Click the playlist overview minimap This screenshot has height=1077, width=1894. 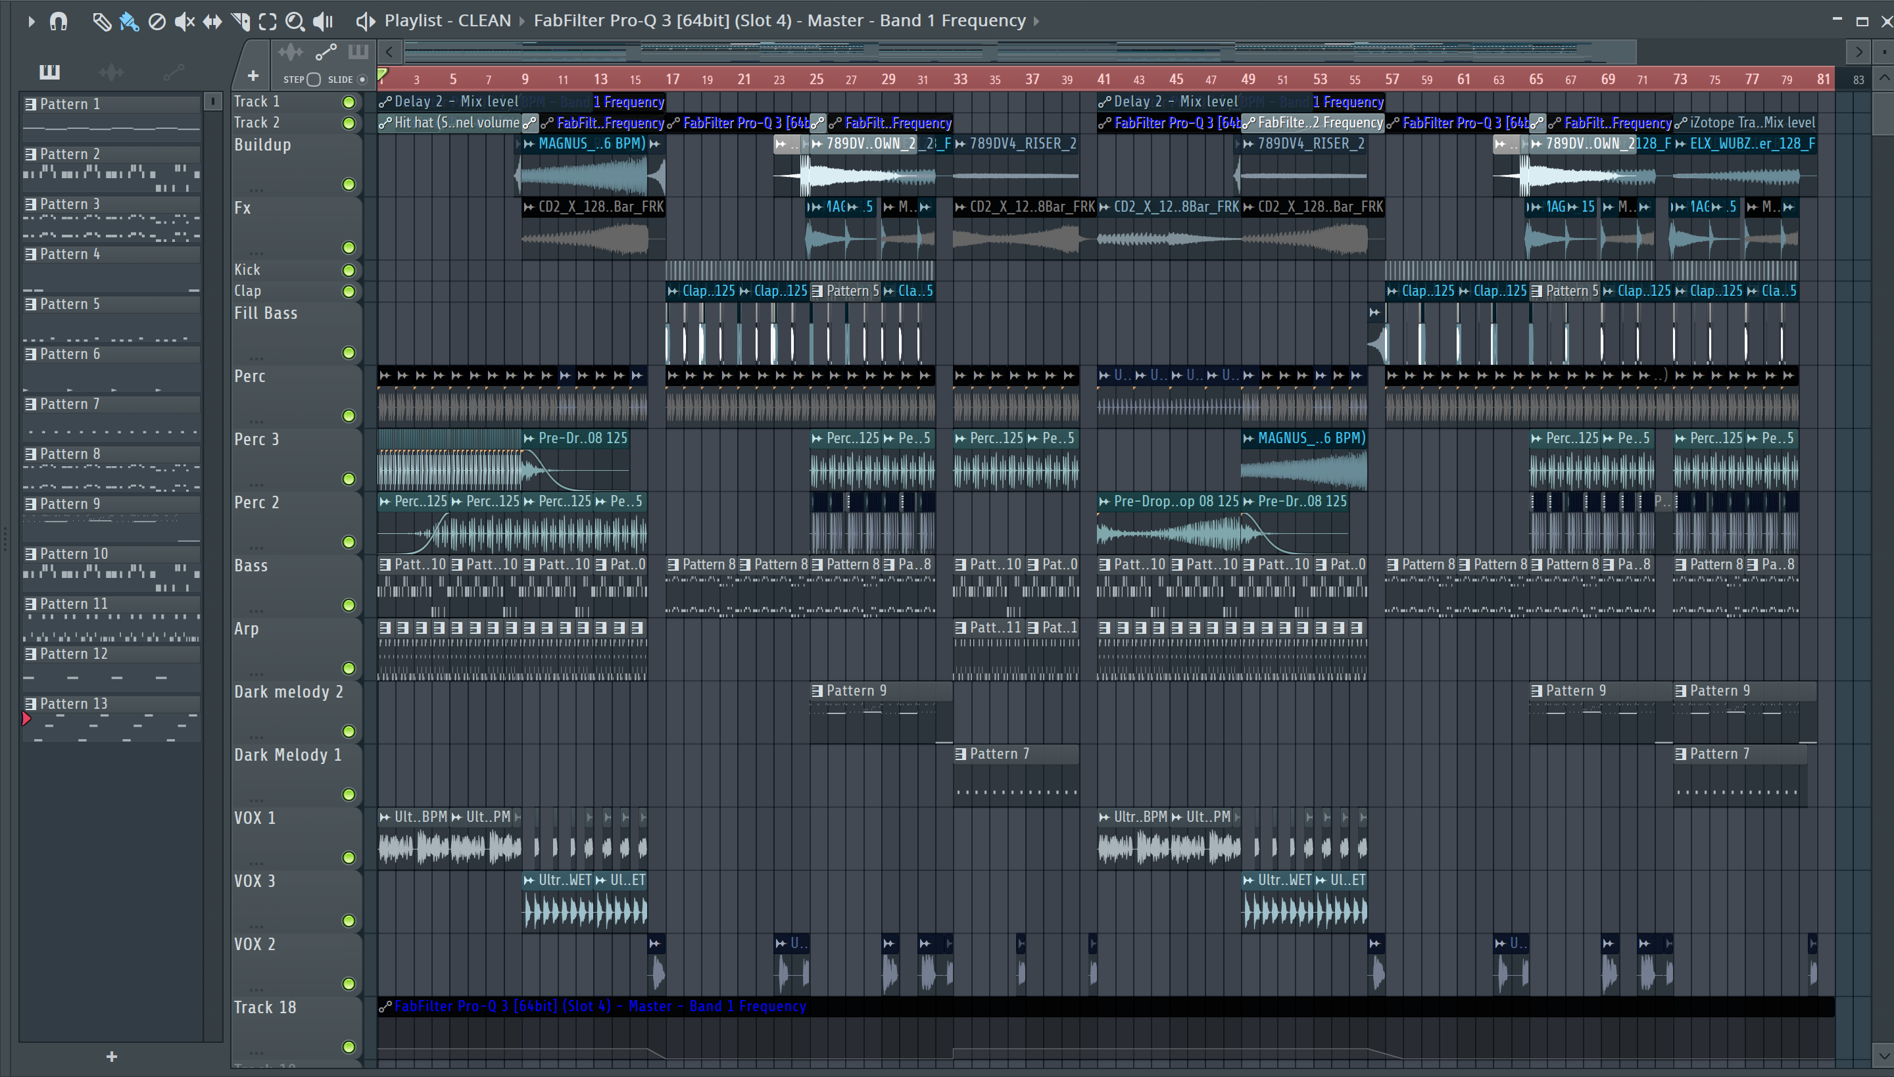1021,52
